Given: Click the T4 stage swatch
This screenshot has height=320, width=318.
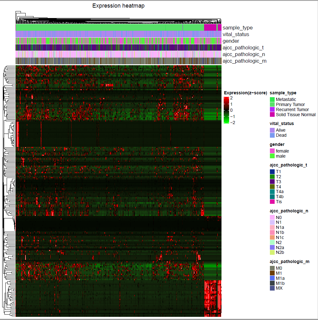Looking at the screenshot, I should [272, 187].
